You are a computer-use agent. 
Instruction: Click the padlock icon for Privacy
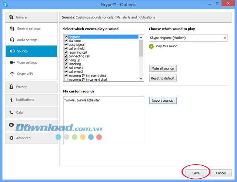pyautogui.click(x=11, y=87)
